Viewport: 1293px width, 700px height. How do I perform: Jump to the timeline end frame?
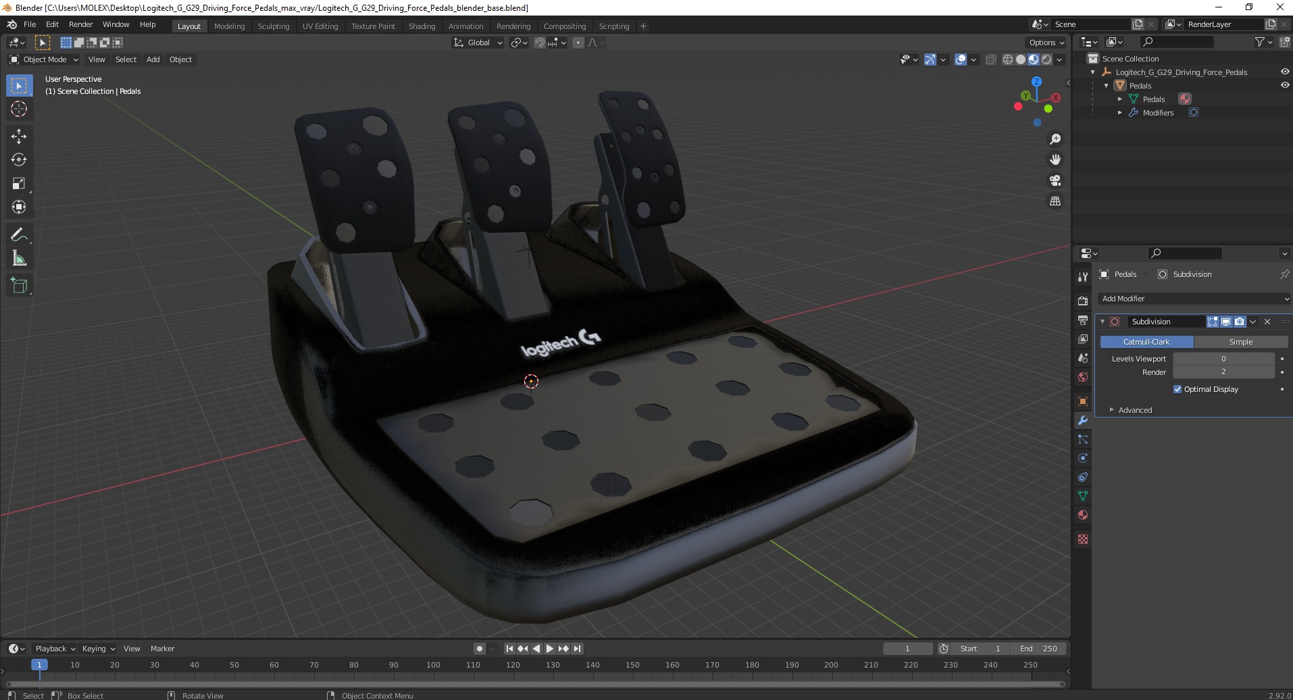coord(577,649)
